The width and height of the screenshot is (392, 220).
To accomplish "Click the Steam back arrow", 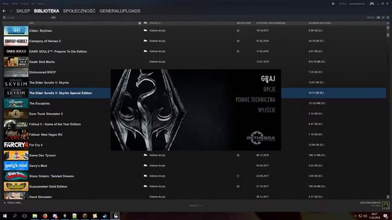I will click(4, 11).
